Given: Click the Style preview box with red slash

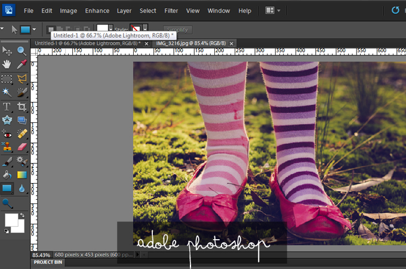Looking at the screenshot, I should point(136,27).
